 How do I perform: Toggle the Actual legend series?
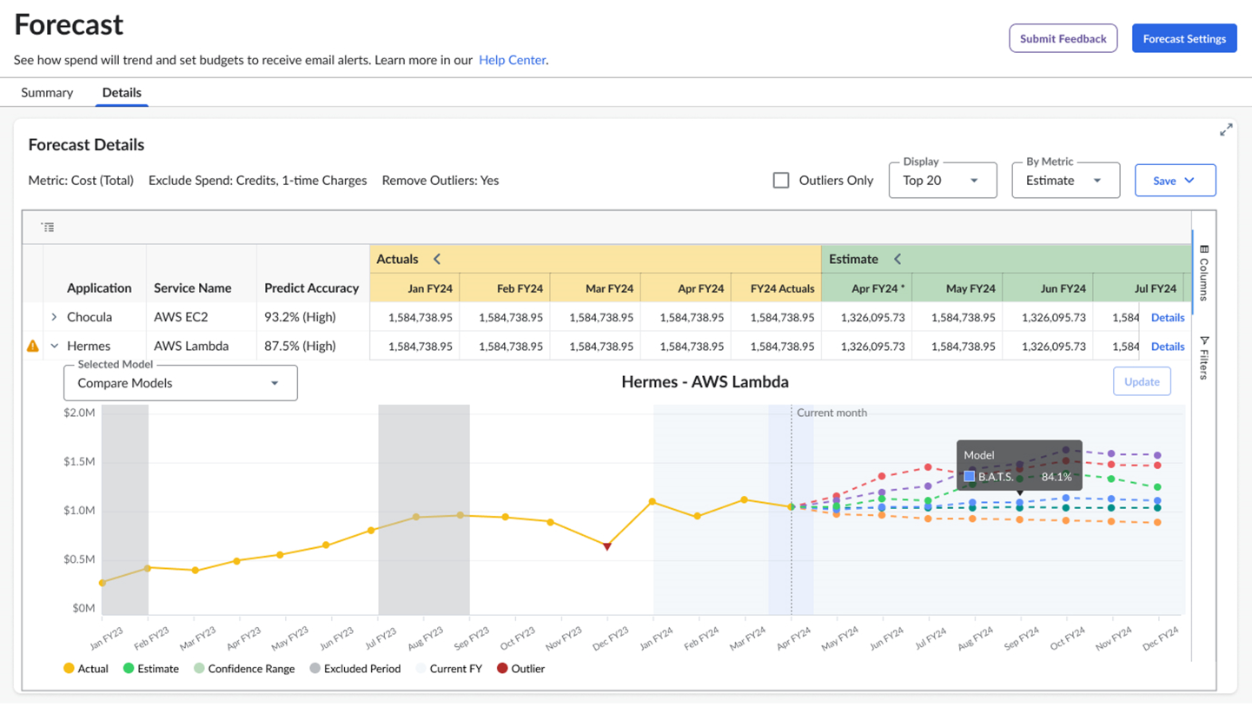pos(86,669)
